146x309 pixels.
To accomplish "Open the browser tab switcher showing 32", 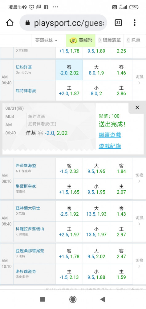I will coord(118,23).
